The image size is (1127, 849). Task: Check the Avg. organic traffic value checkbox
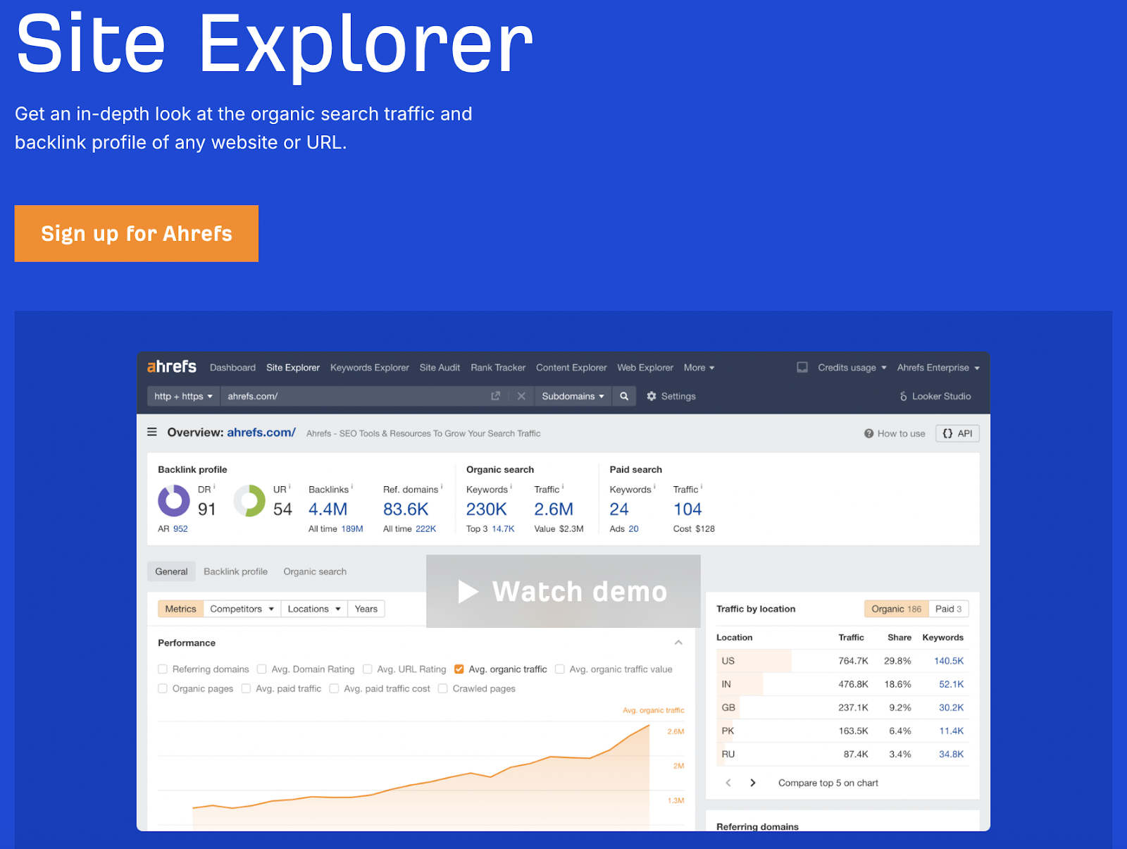[x=560, y=669]
